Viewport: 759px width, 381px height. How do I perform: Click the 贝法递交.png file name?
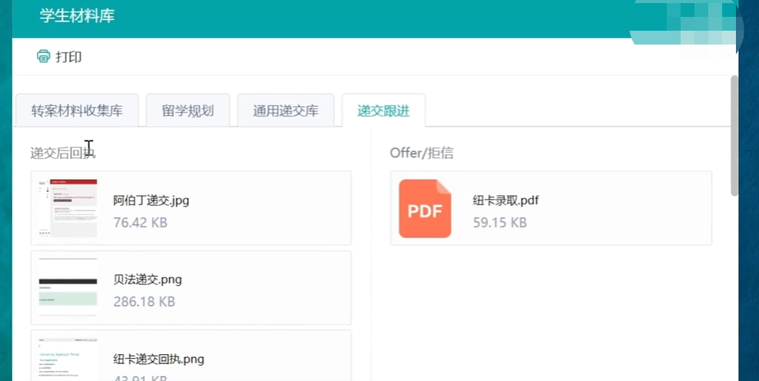point(147,280)
